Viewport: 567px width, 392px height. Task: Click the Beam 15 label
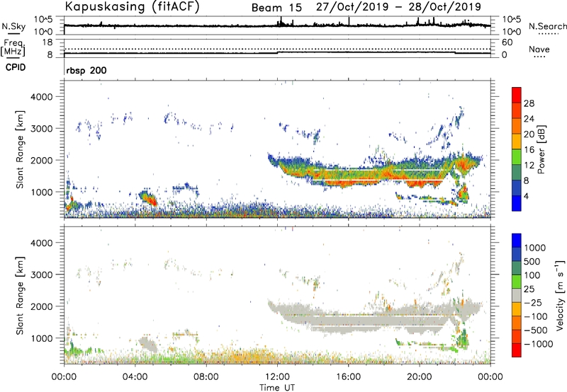pyautogui.click(x=276, y=8)
